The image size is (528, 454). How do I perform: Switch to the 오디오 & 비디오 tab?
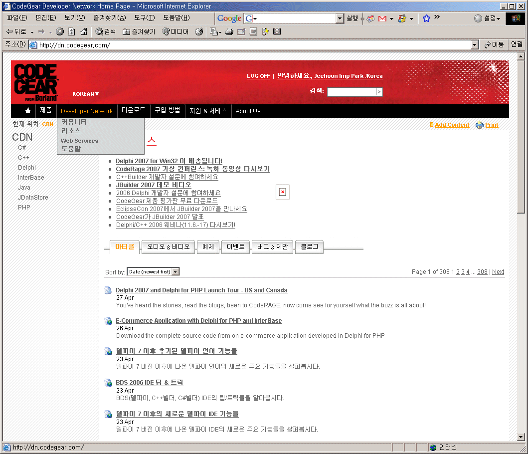click(x=169, y=246)
